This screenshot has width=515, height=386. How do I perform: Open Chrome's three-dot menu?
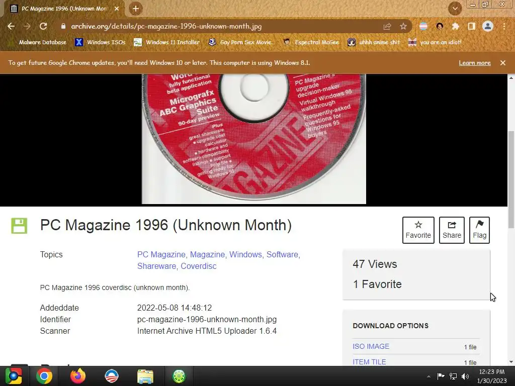504,26
